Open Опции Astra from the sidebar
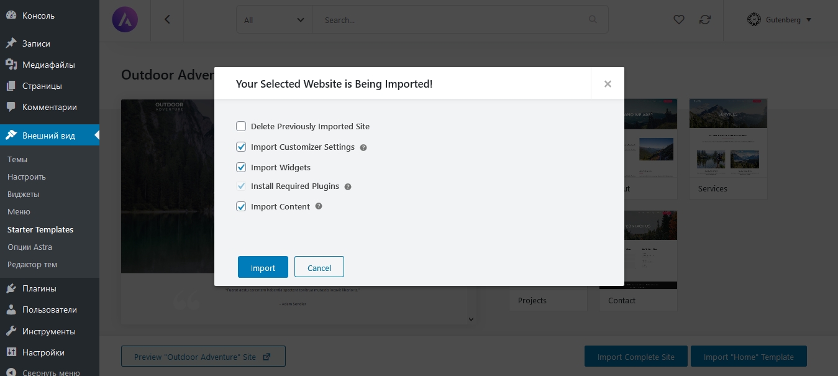838x376 pixels. click(30, 247)
